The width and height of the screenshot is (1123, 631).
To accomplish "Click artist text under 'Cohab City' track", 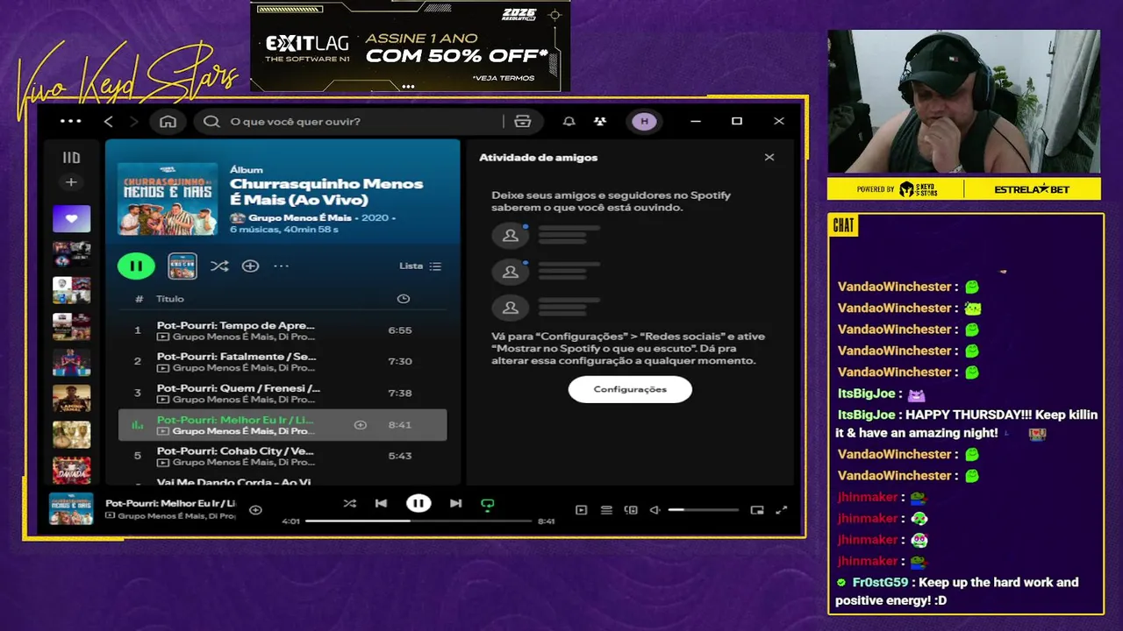I will point(243,463).
